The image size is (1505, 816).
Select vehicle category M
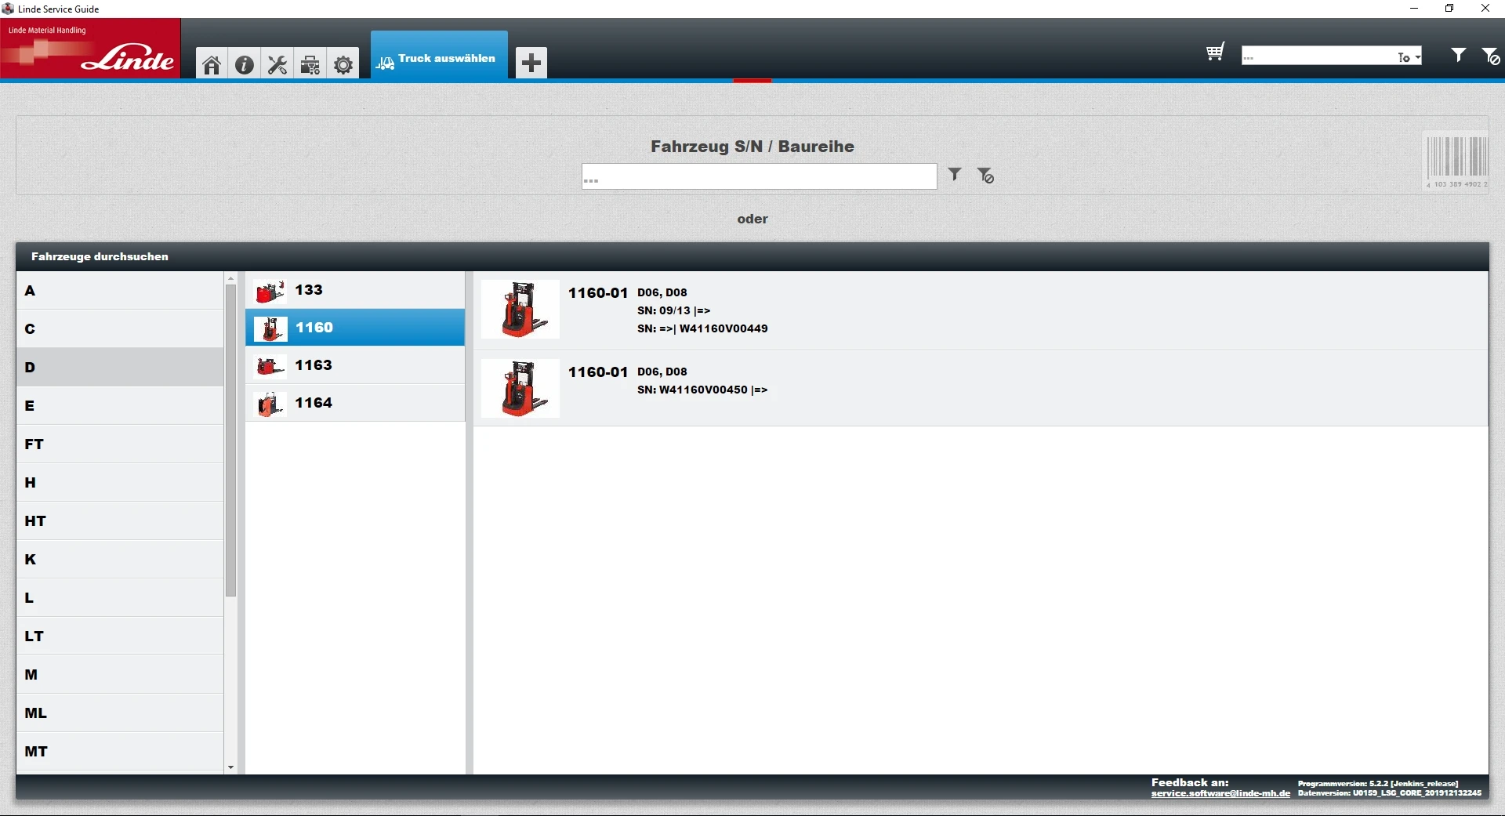click(x=120, y=675)
